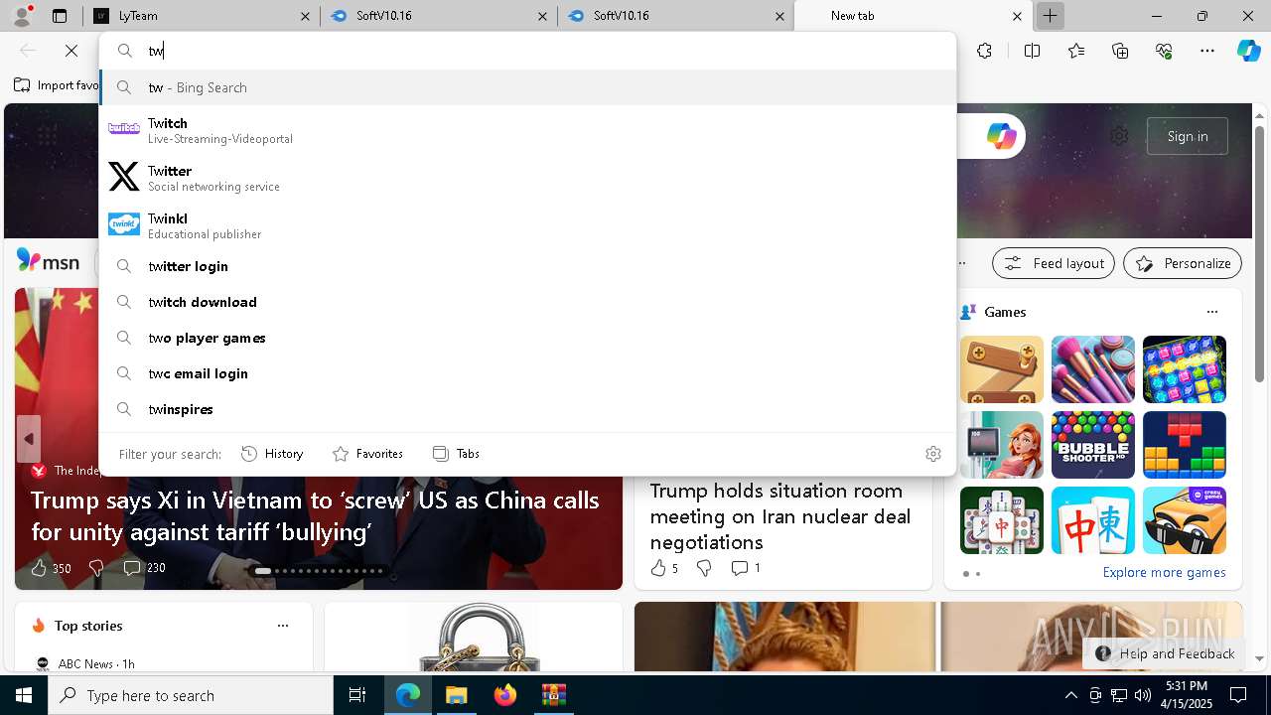Open Task View on taskbar

357,695
